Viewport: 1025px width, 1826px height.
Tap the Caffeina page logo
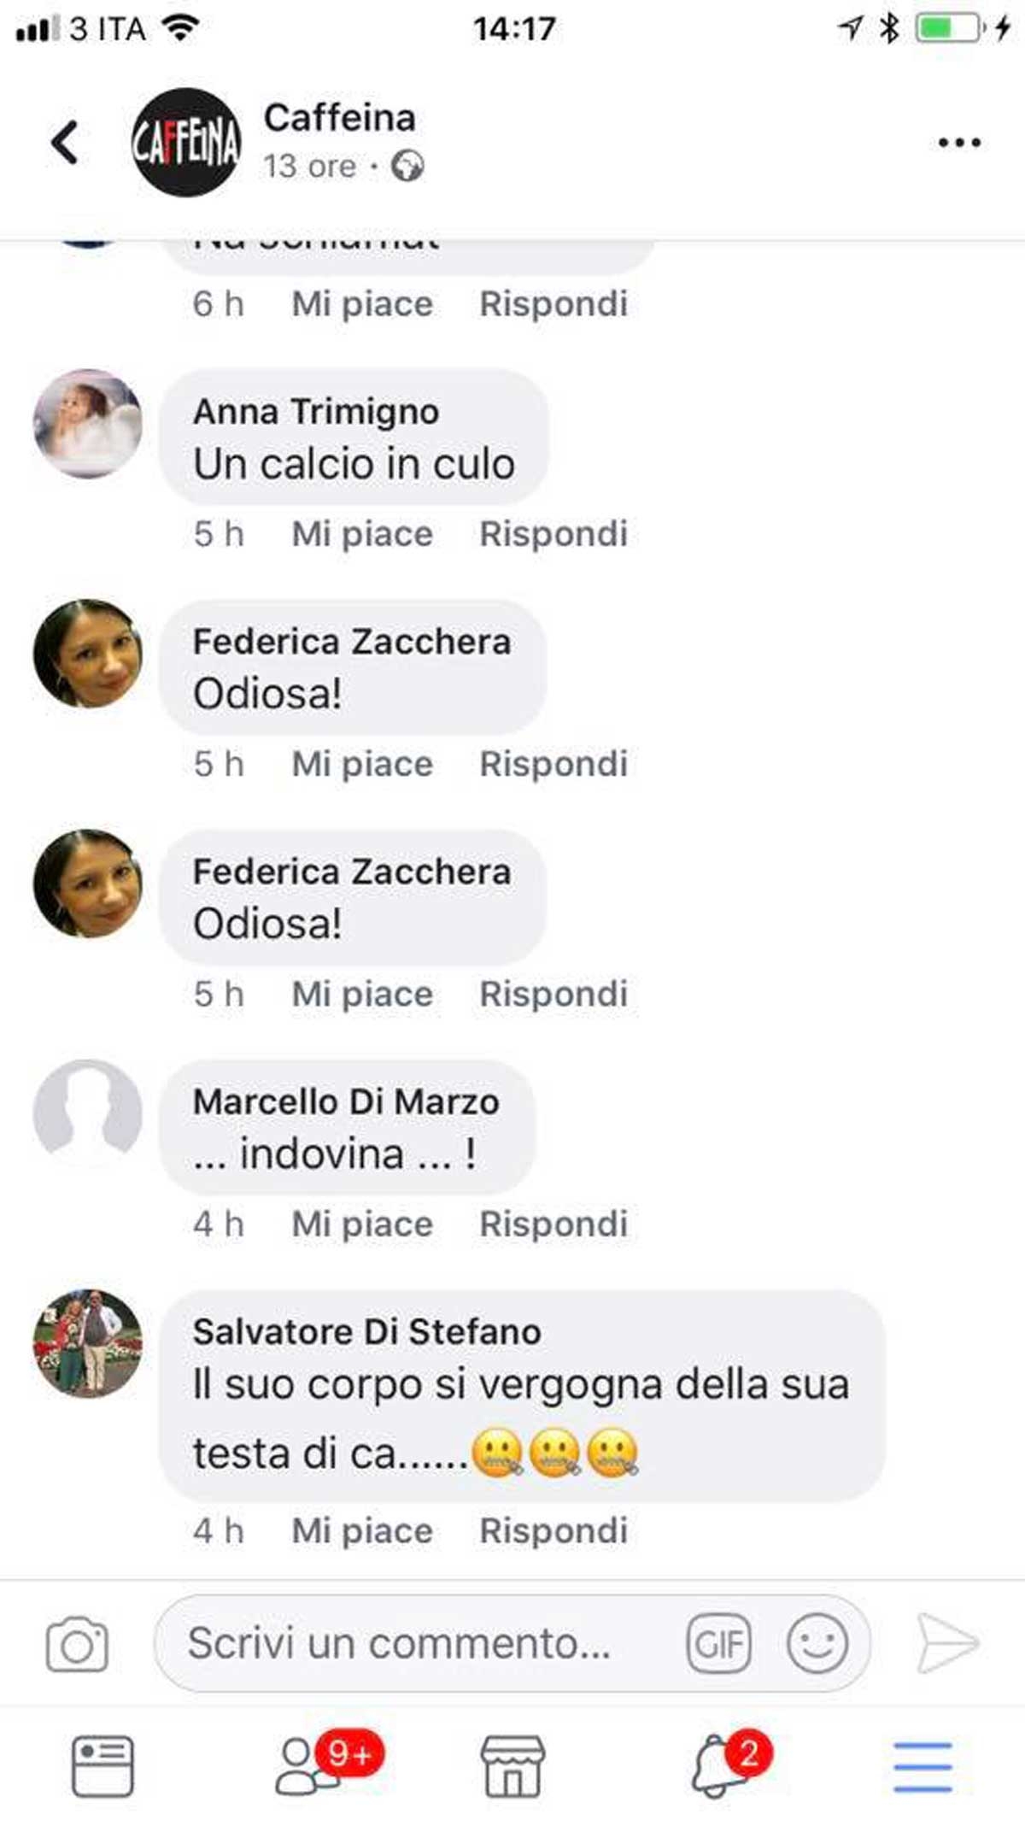186,142
